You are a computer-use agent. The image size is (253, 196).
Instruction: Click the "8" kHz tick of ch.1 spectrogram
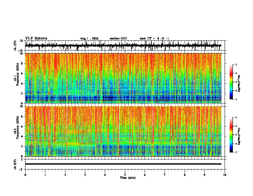(22, 63)
